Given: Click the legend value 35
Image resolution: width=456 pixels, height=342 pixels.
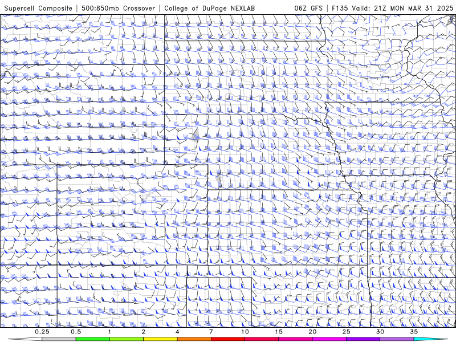Looking at the screenshot, I should (414, 332).
